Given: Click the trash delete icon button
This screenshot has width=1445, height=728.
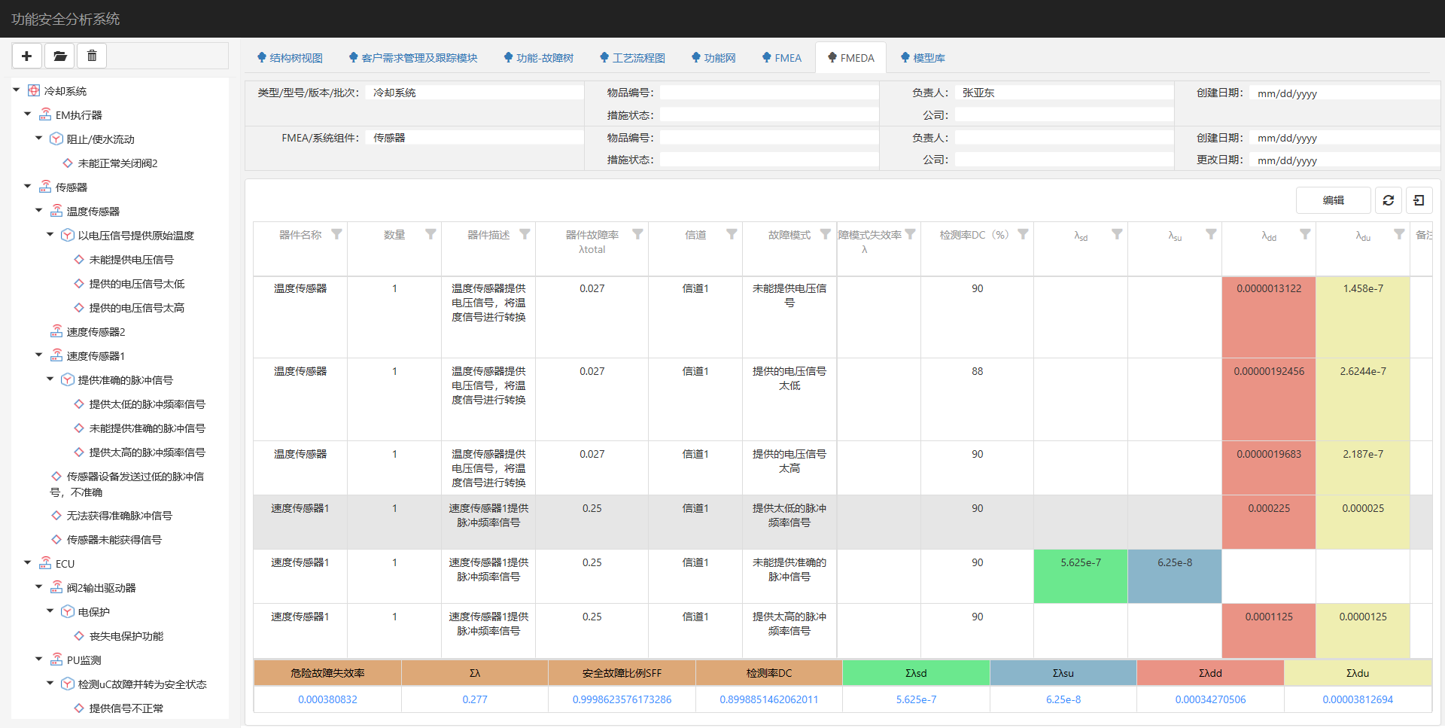Looking at the screenshot, I should 92,56.
